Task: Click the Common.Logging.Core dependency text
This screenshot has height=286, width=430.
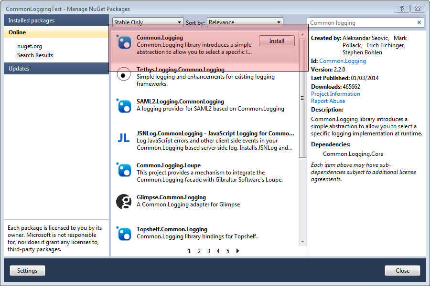Action: 353,154
